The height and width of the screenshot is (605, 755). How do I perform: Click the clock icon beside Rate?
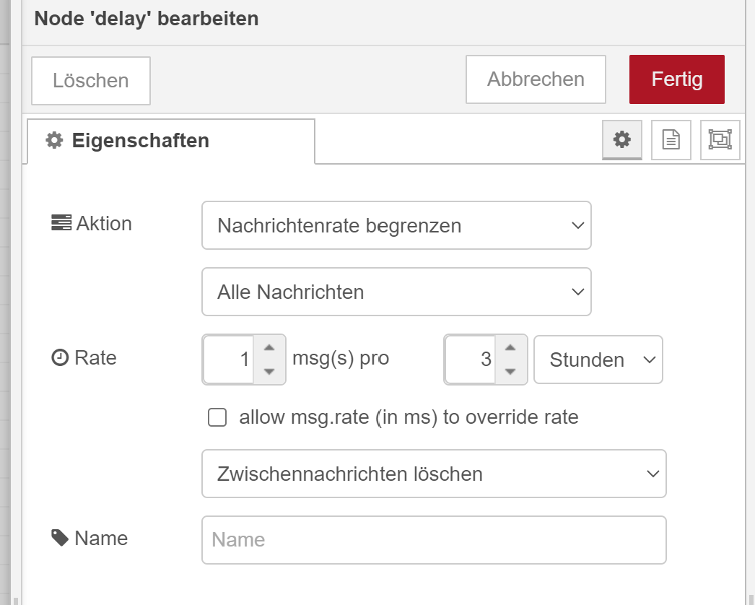(60, 358)
